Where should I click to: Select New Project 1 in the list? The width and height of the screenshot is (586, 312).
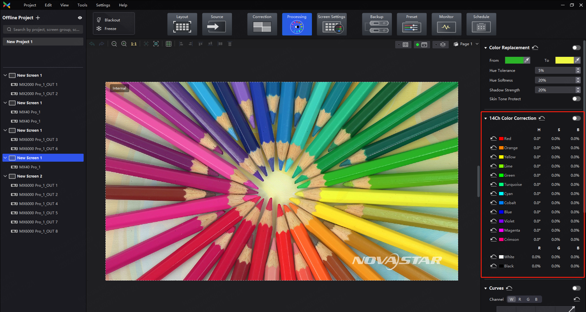pyautogui.click(x=43, y=42)
